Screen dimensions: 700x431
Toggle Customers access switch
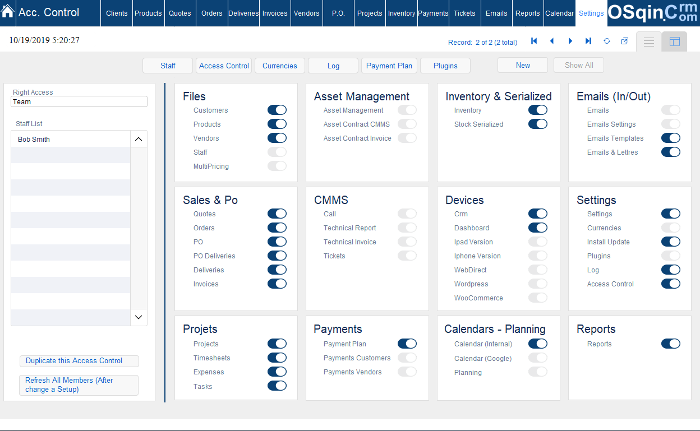(x=277, y=110)
